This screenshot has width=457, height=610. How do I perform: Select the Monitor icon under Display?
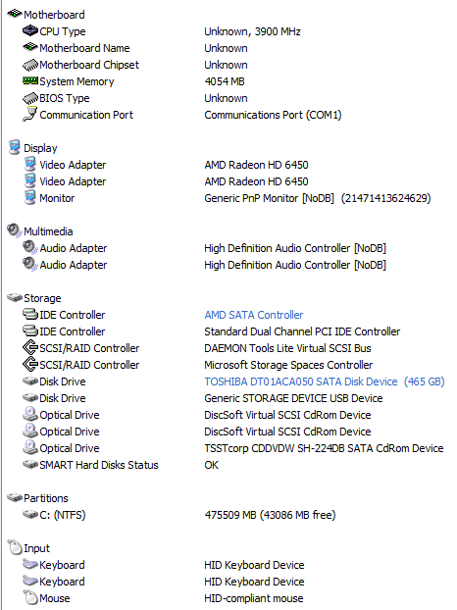pyautogui.click(x=30, y=197)
